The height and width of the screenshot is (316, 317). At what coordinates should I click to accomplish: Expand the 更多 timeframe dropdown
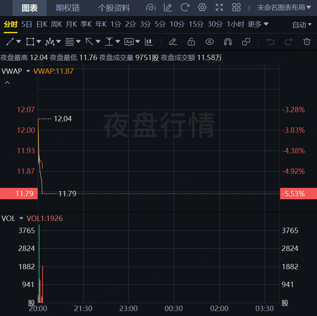(x=258, y=24)
